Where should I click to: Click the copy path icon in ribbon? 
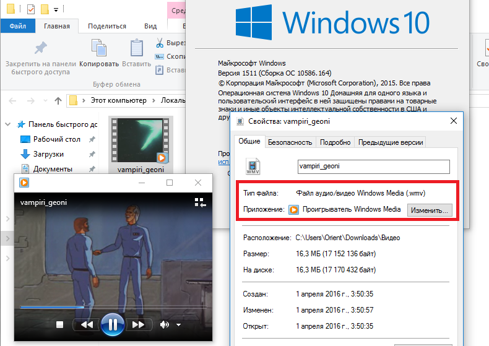[159, 56]
